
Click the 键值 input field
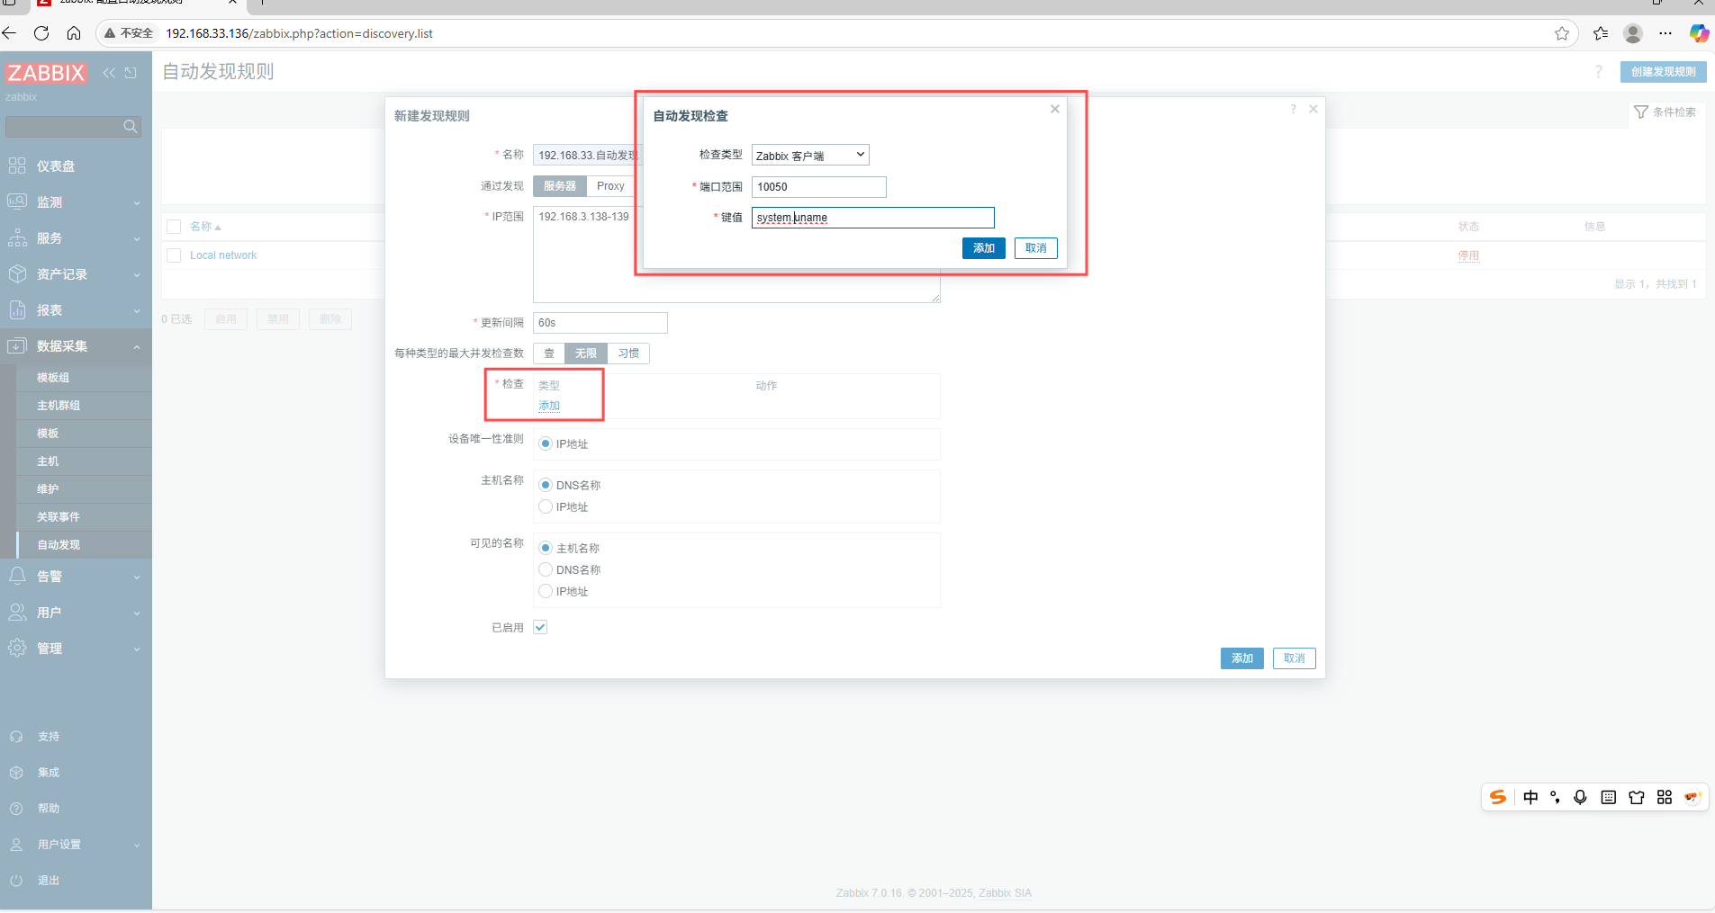[873, 218]
